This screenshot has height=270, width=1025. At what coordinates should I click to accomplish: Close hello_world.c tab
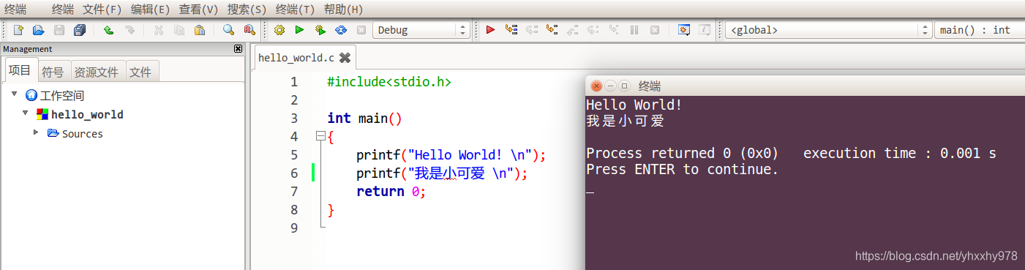(345, 57)
